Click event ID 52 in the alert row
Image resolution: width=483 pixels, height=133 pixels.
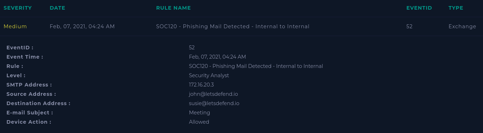pyautogui.click(x=409, y=26)
